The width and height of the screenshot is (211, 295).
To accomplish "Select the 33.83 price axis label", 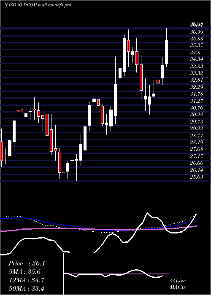I will coord(197,67).
